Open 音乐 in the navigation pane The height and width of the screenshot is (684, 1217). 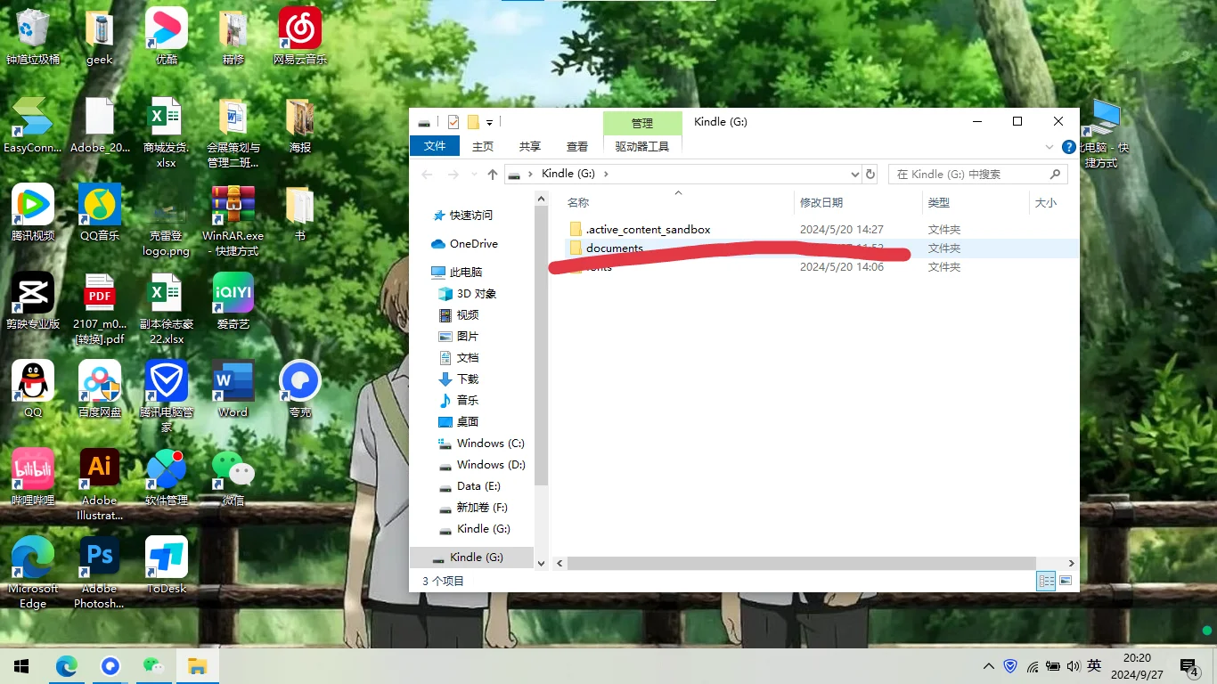pyautogui.click(x=468, y=401)
